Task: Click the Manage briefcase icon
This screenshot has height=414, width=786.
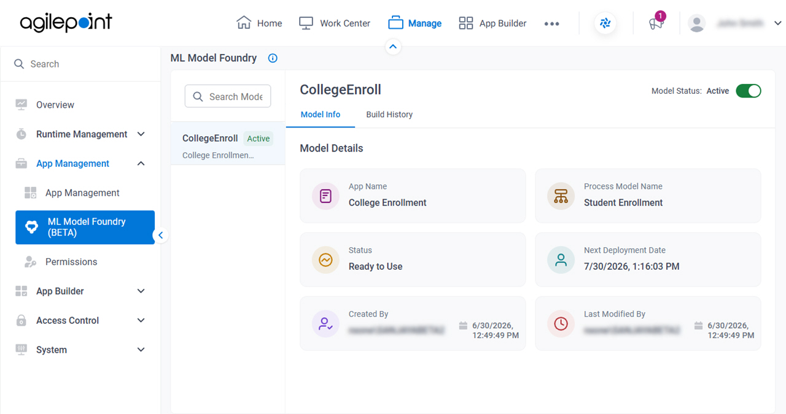Action: [x=395, y=23]
